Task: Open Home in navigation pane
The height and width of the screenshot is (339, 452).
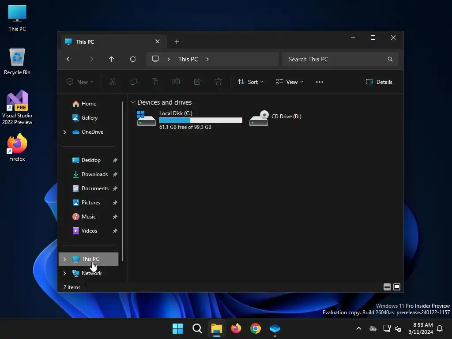Action: [x=89, y=104]
